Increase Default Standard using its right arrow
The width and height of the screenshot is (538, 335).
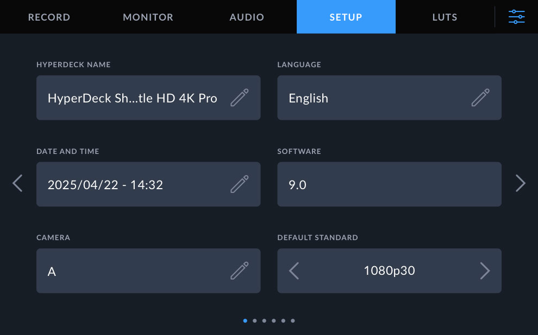coord(485,270)
